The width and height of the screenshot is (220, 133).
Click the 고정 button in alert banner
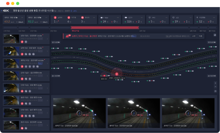click(193, 36)
